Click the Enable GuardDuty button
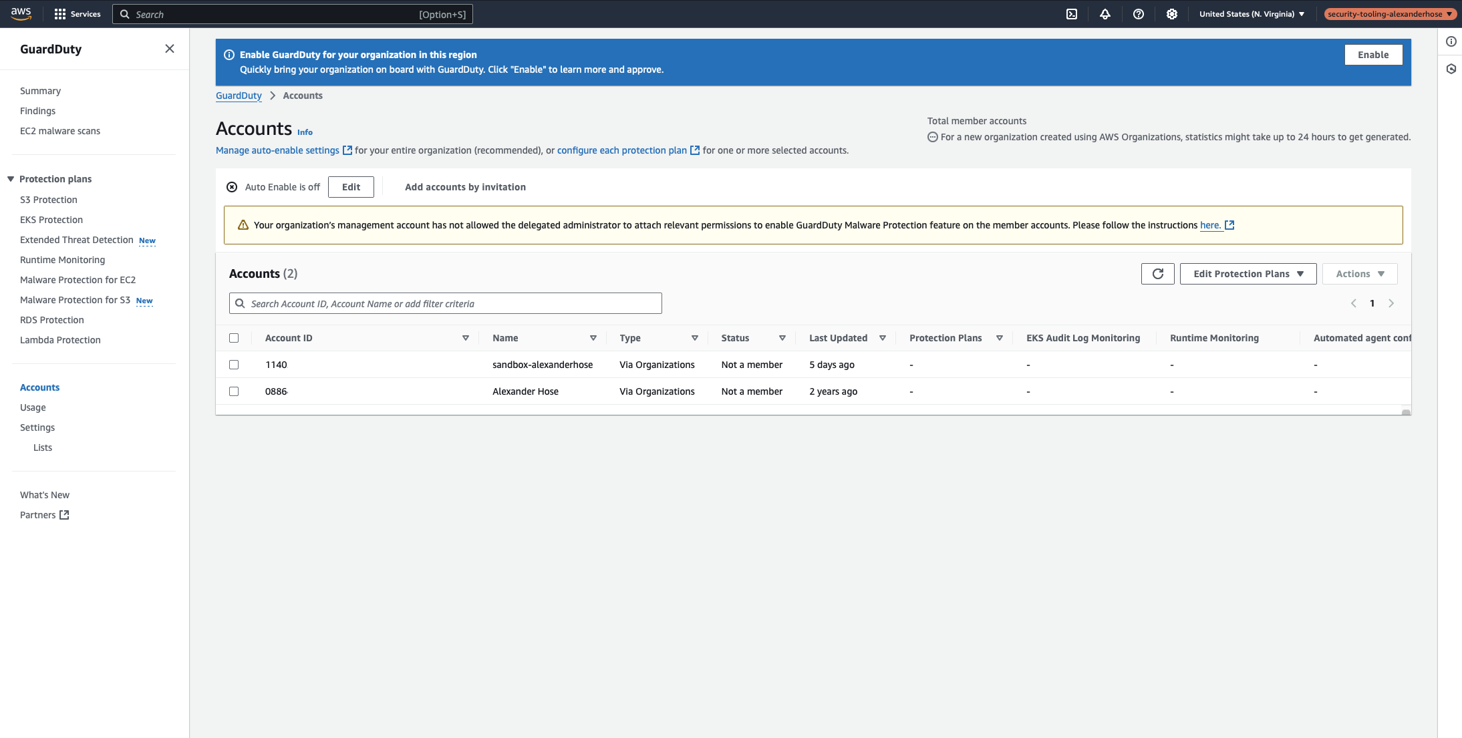The width and height of the screenshot is (1462, 738). click(1374, 55)
